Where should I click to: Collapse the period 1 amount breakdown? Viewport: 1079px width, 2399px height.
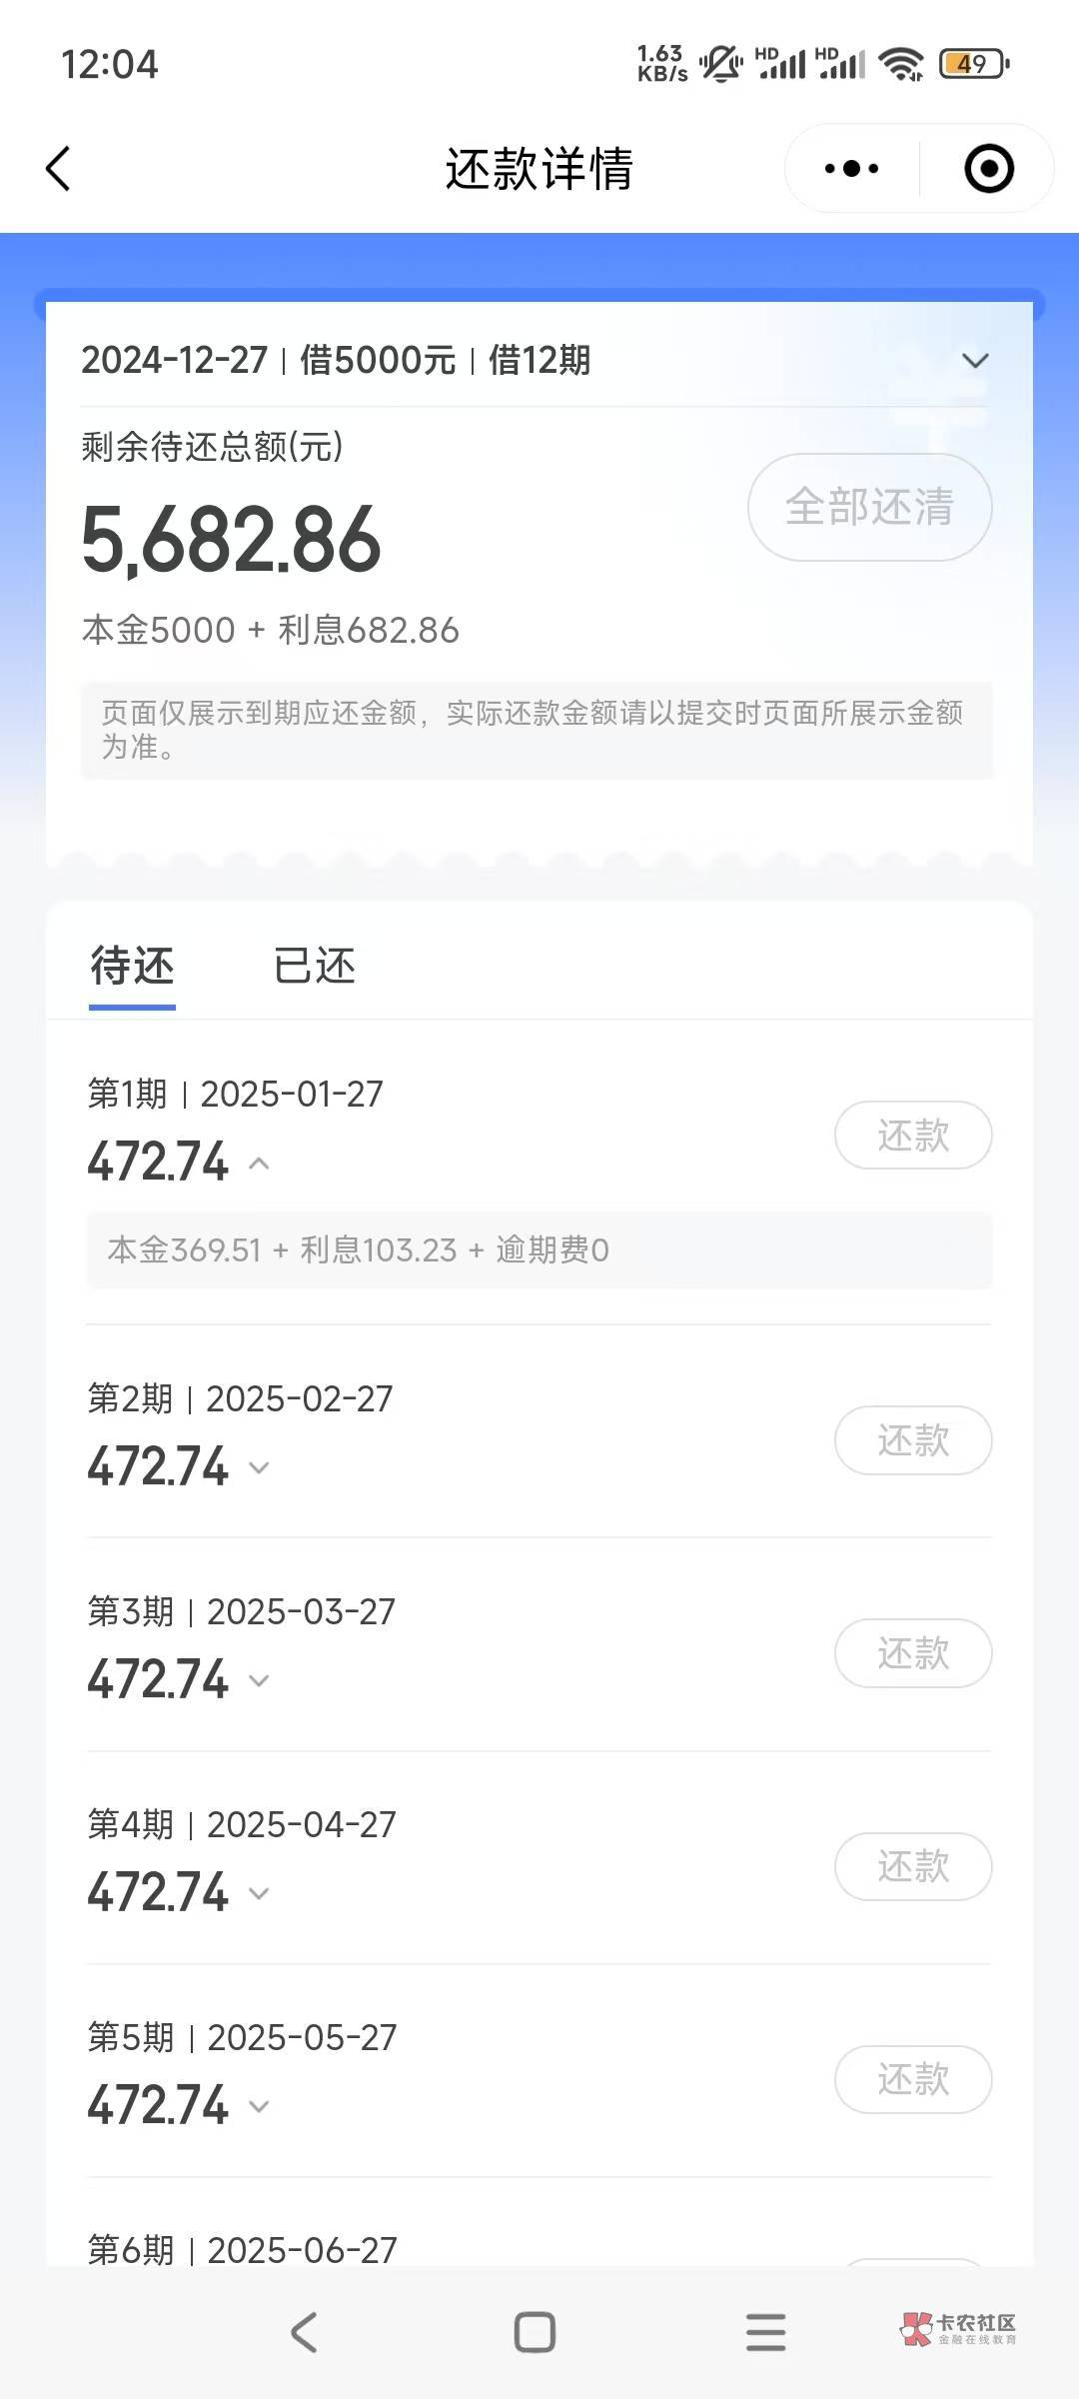[x=259, y=1164]
